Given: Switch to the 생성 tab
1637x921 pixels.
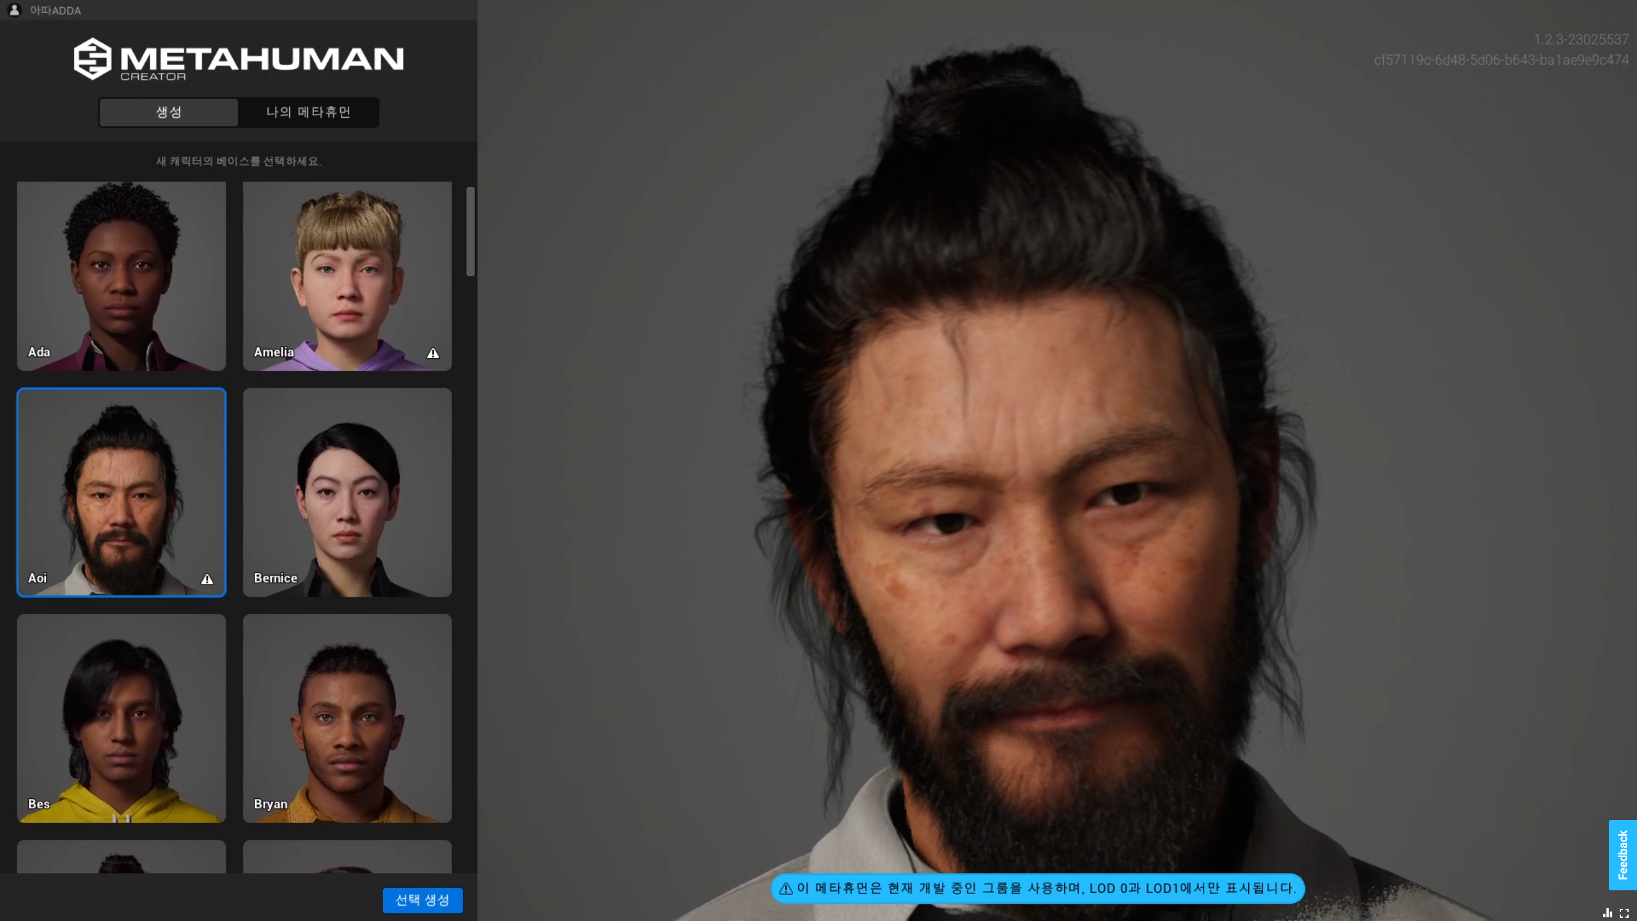Looking at the screenshot, I should pyautogui.click(x=169, y=112).
